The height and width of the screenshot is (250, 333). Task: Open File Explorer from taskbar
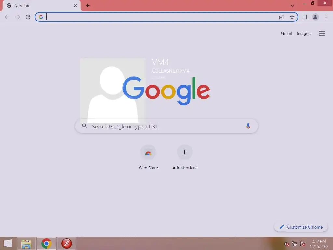click(26, 243)
